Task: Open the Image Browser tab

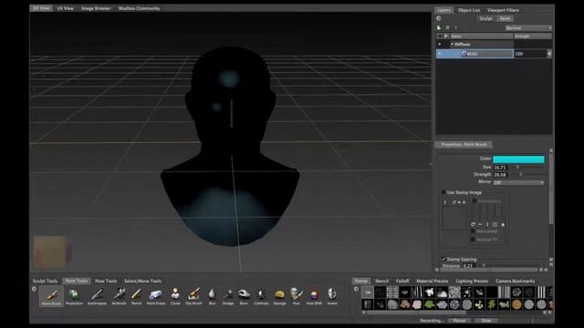Action: (x=96, y=8)
